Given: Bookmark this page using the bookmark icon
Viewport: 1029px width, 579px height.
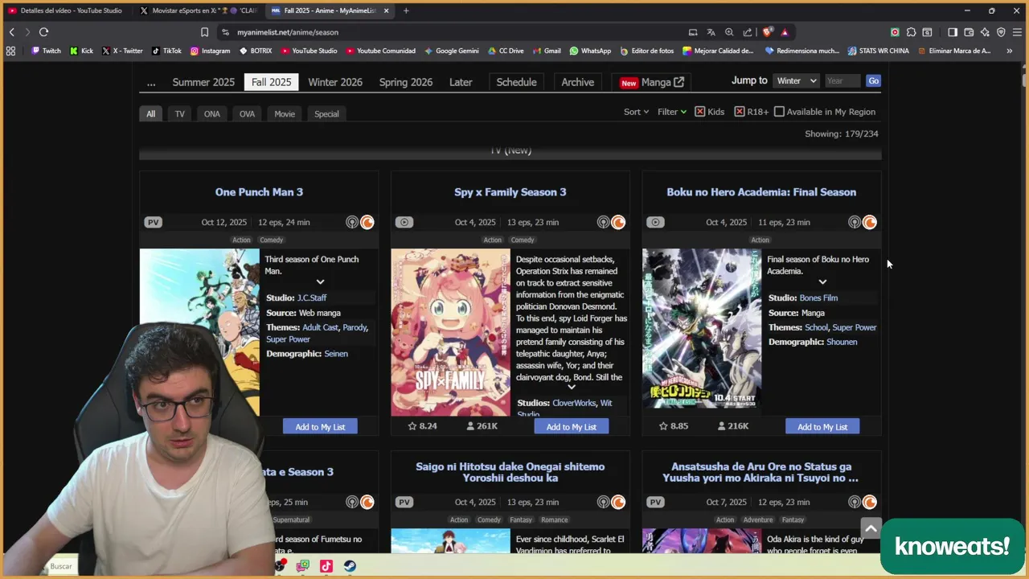Looking at the screenshot, I should (204, 32).
